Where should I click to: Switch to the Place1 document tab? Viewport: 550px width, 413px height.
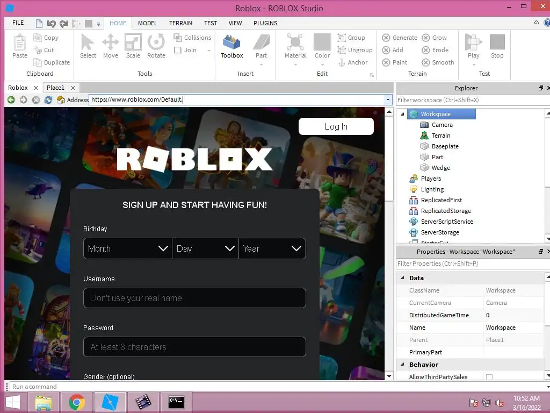[x=55, y=88]
